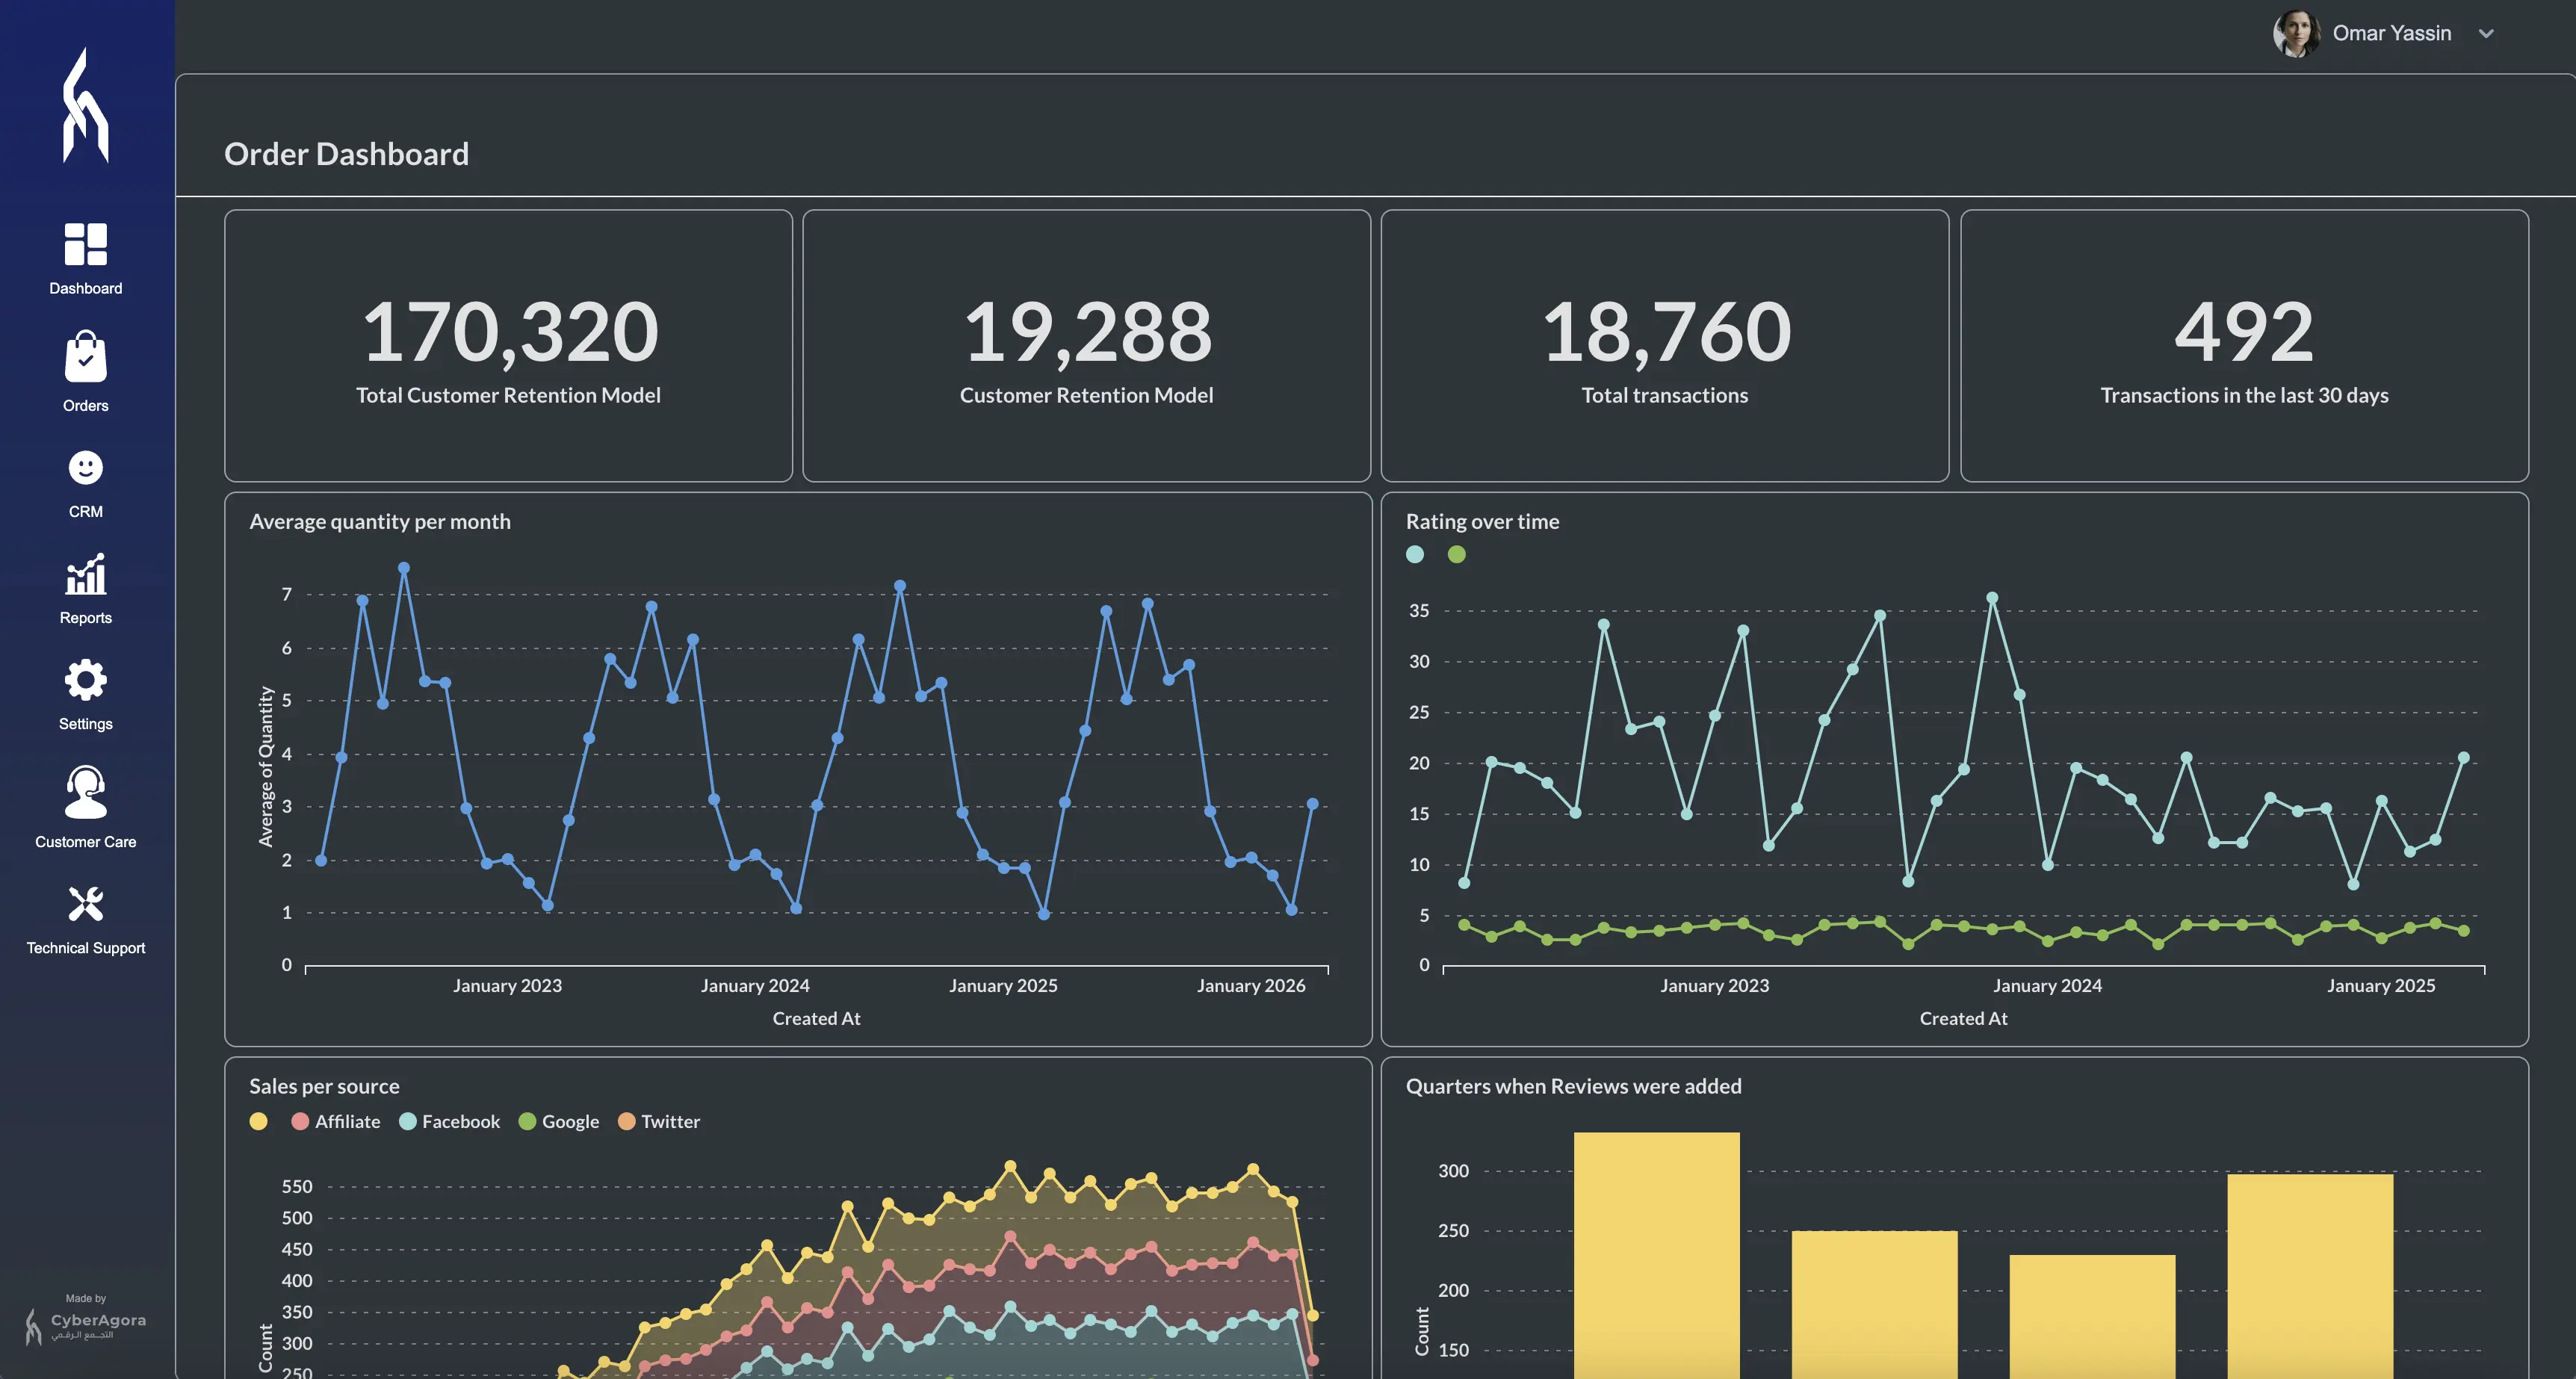Screen dimensions: 2576x1379
Task: Select the Orders menu item
Action: (85, 371)
